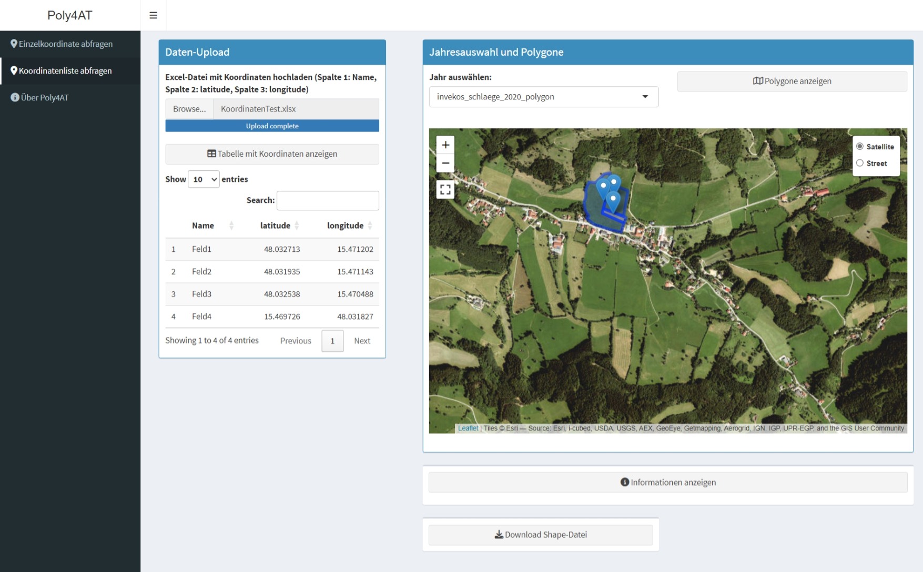Click the table Search field
This screenshot has width=923, height=572.
click(x=328, y=200)
